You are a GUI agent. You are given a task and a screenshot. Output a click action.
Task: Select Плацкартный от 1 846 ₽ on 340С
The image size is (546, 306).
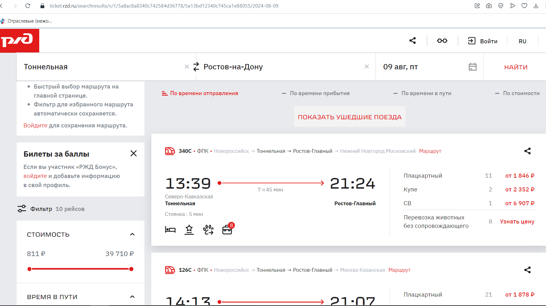click(x=469, y=176)
